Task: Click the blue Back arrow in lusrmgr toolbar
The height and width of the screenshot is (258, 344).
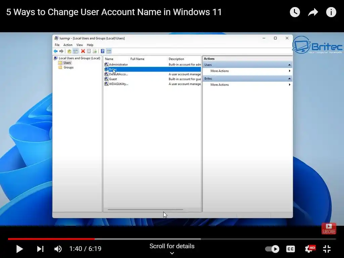Action: (55, 51)
